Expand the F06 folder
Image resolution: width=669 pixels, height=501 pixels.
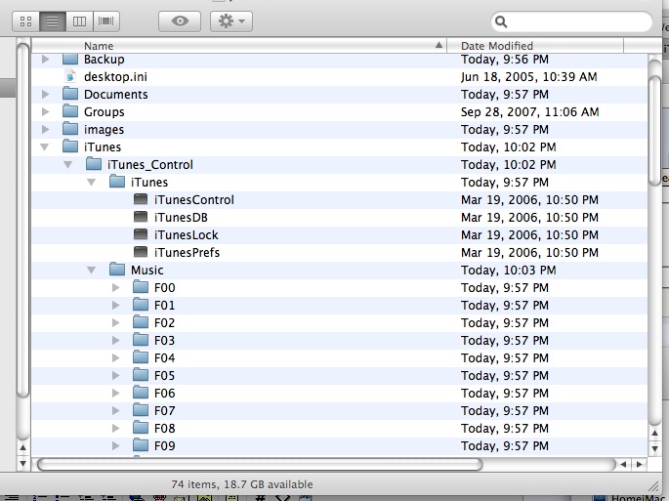click(x=115, y=393)
